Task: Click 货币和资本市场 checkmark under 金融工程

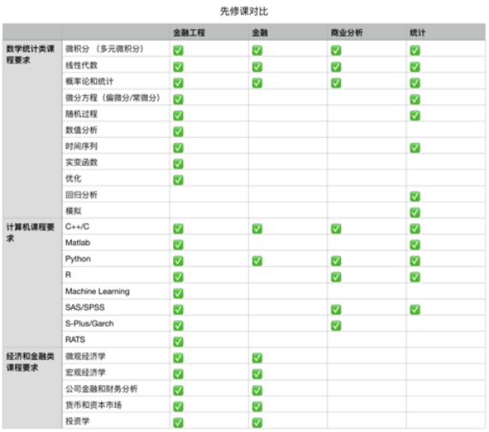Action: pos(178,406)
